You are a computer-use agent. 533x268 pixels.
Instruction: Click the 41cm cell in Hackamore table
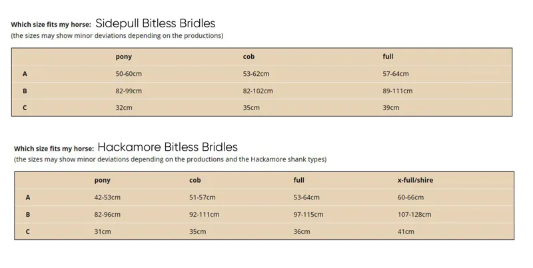pyautogui.click(x=406, y=231)
